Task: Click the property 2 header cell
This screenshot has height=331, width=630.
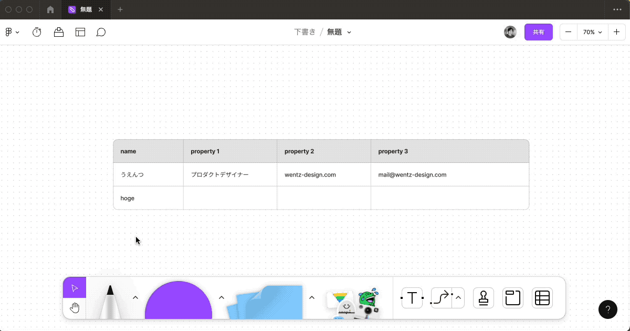Action: pos(324,151)
